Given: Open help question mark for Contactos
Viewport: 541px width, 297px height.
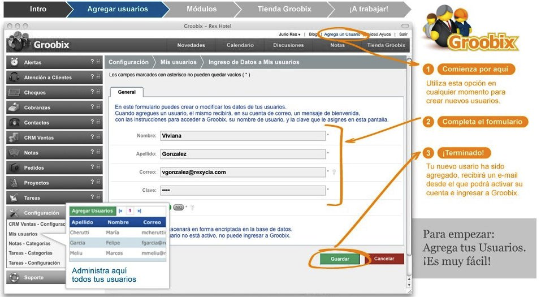Looking at the screenshot, I should point(92,122).
